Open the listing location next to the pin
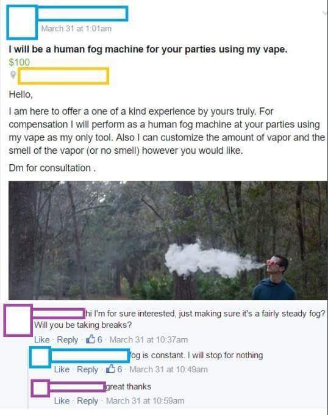 (x=63, y=76)
